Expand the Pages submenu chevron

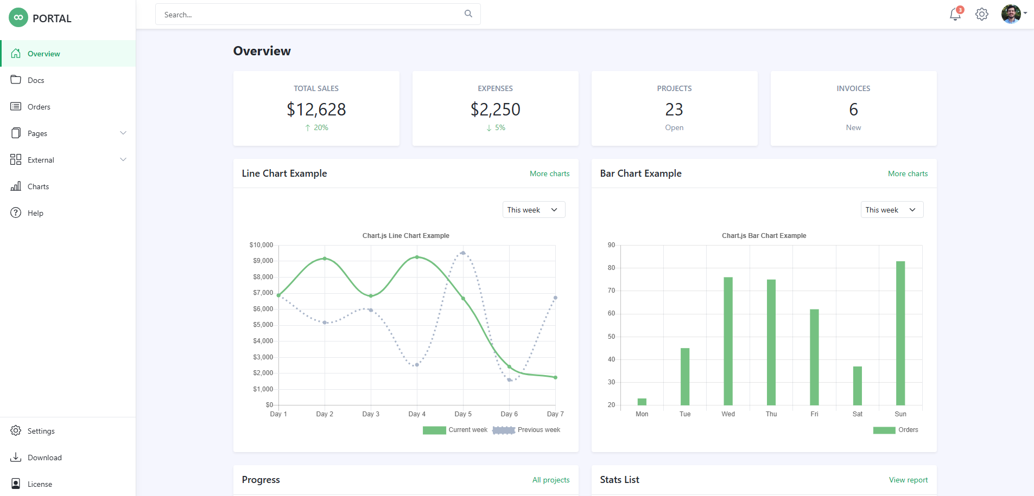[x=123, y=133]
